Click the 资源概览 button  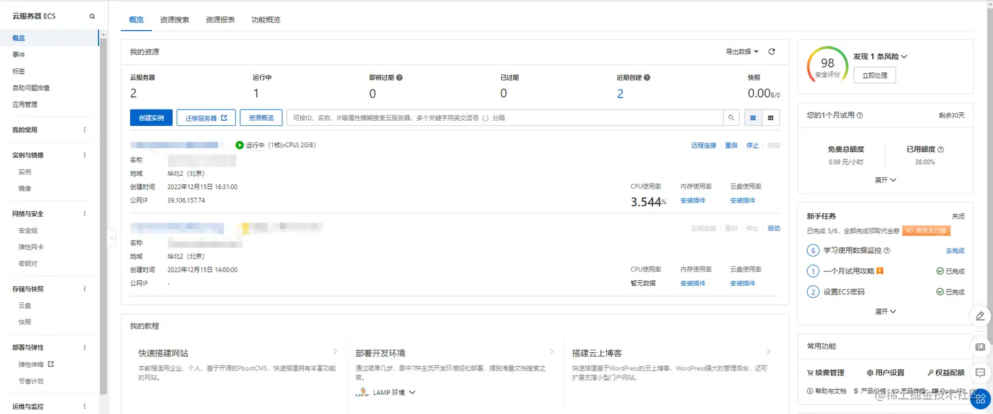click(261, 118)
